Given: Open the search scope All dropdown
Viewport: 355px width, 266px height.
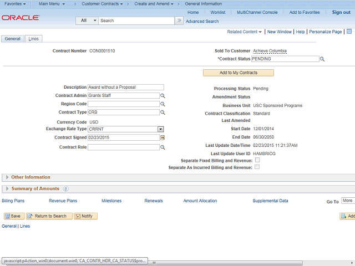Looking at the screenshot, I should point(87,21).
